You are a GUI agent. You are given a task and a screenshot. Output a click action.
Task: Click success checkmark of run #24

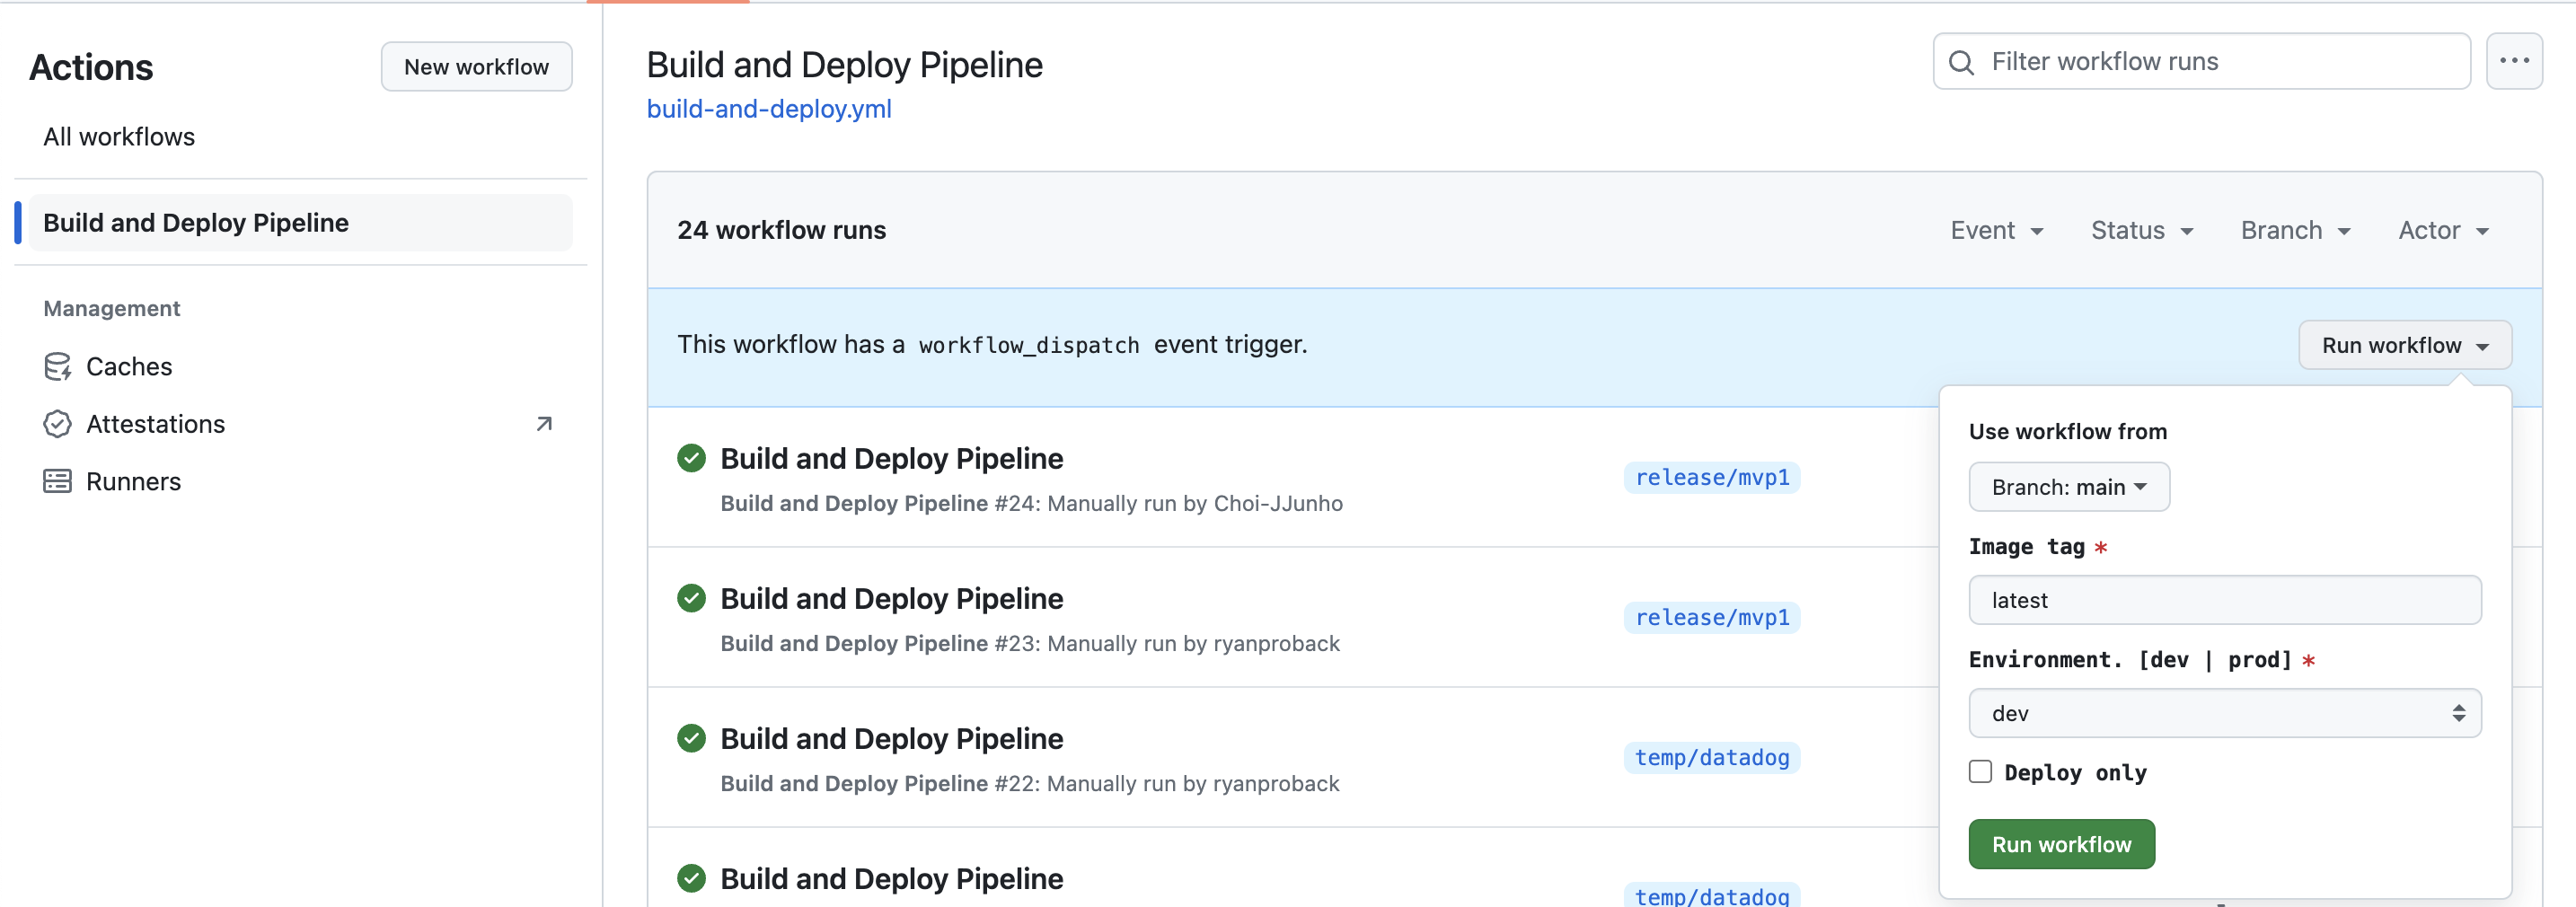click(x=691, y=458)
